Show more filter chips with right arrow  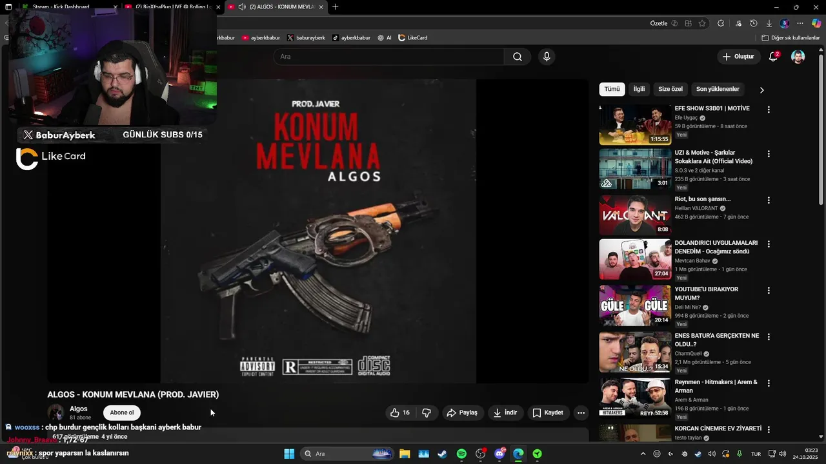tap(761, 90)
